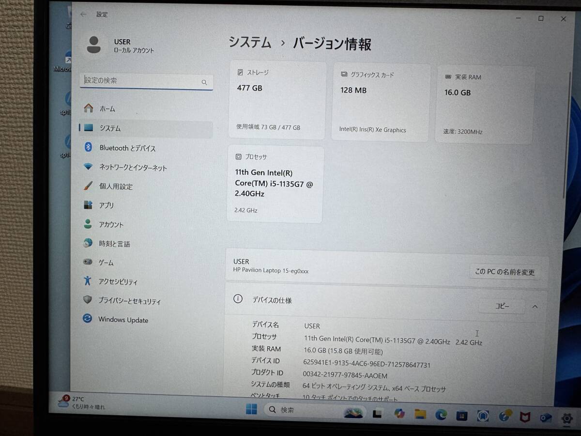The width and height of the screenshot is (581, 436).
Task: Maximize the settings window
Action: [541, 18]
